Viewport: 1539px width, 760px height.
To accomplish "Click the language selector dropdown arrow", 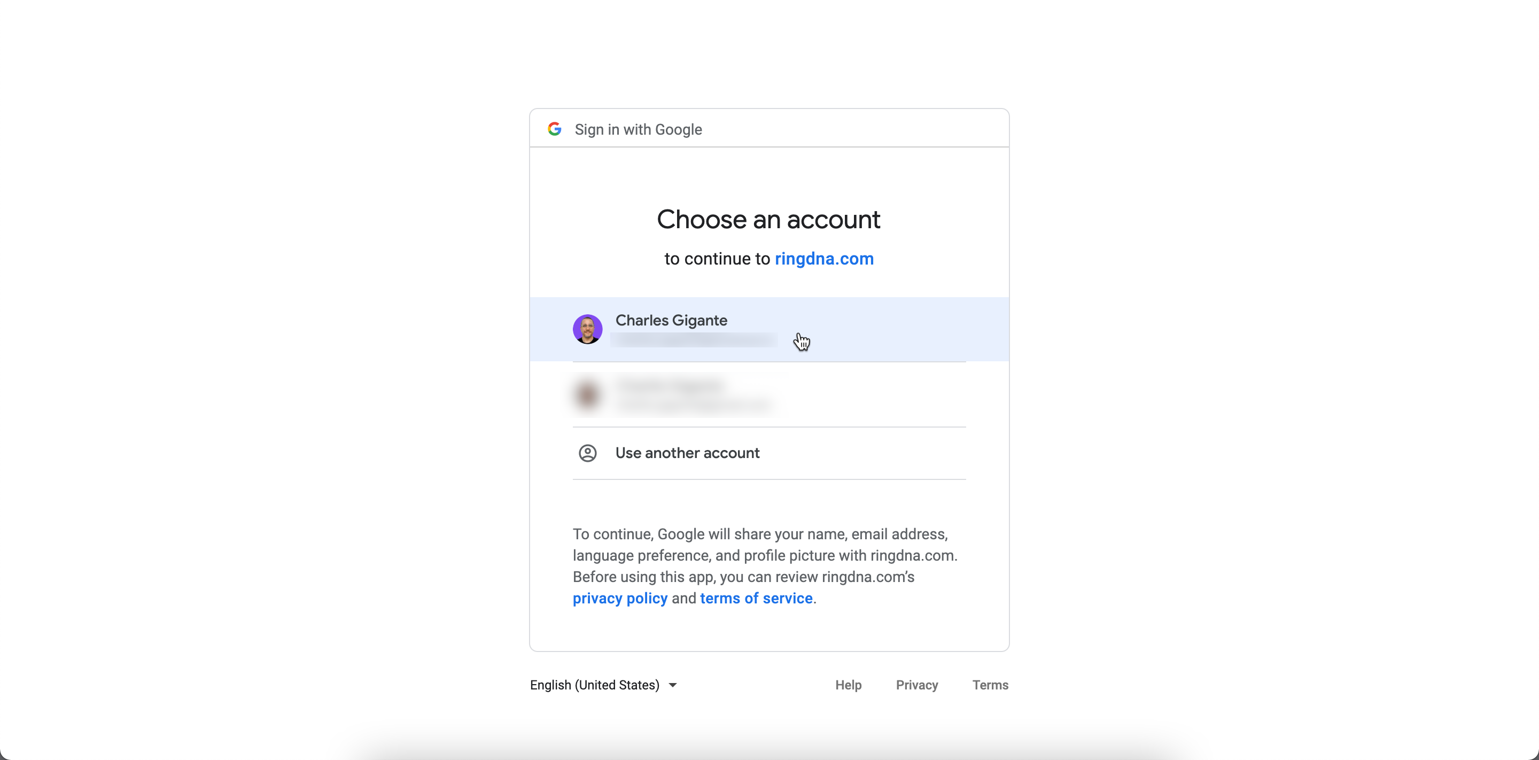I will (x=673, y=685).
